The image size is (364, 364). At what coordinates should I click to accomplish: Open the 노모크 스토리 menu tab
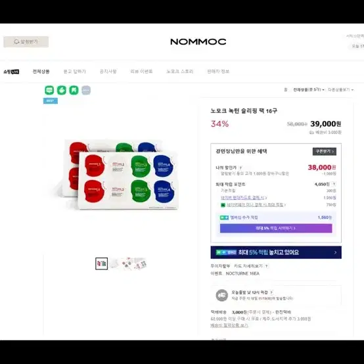click(179, 71)
